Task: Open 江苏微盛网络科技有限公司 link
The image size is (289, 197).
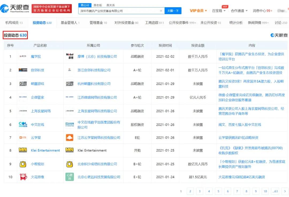Action: [97, 97]
